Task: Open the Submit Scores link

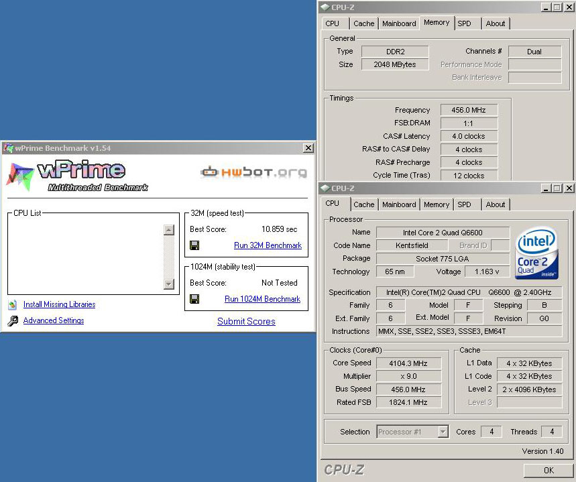Action: coord(246,321)
